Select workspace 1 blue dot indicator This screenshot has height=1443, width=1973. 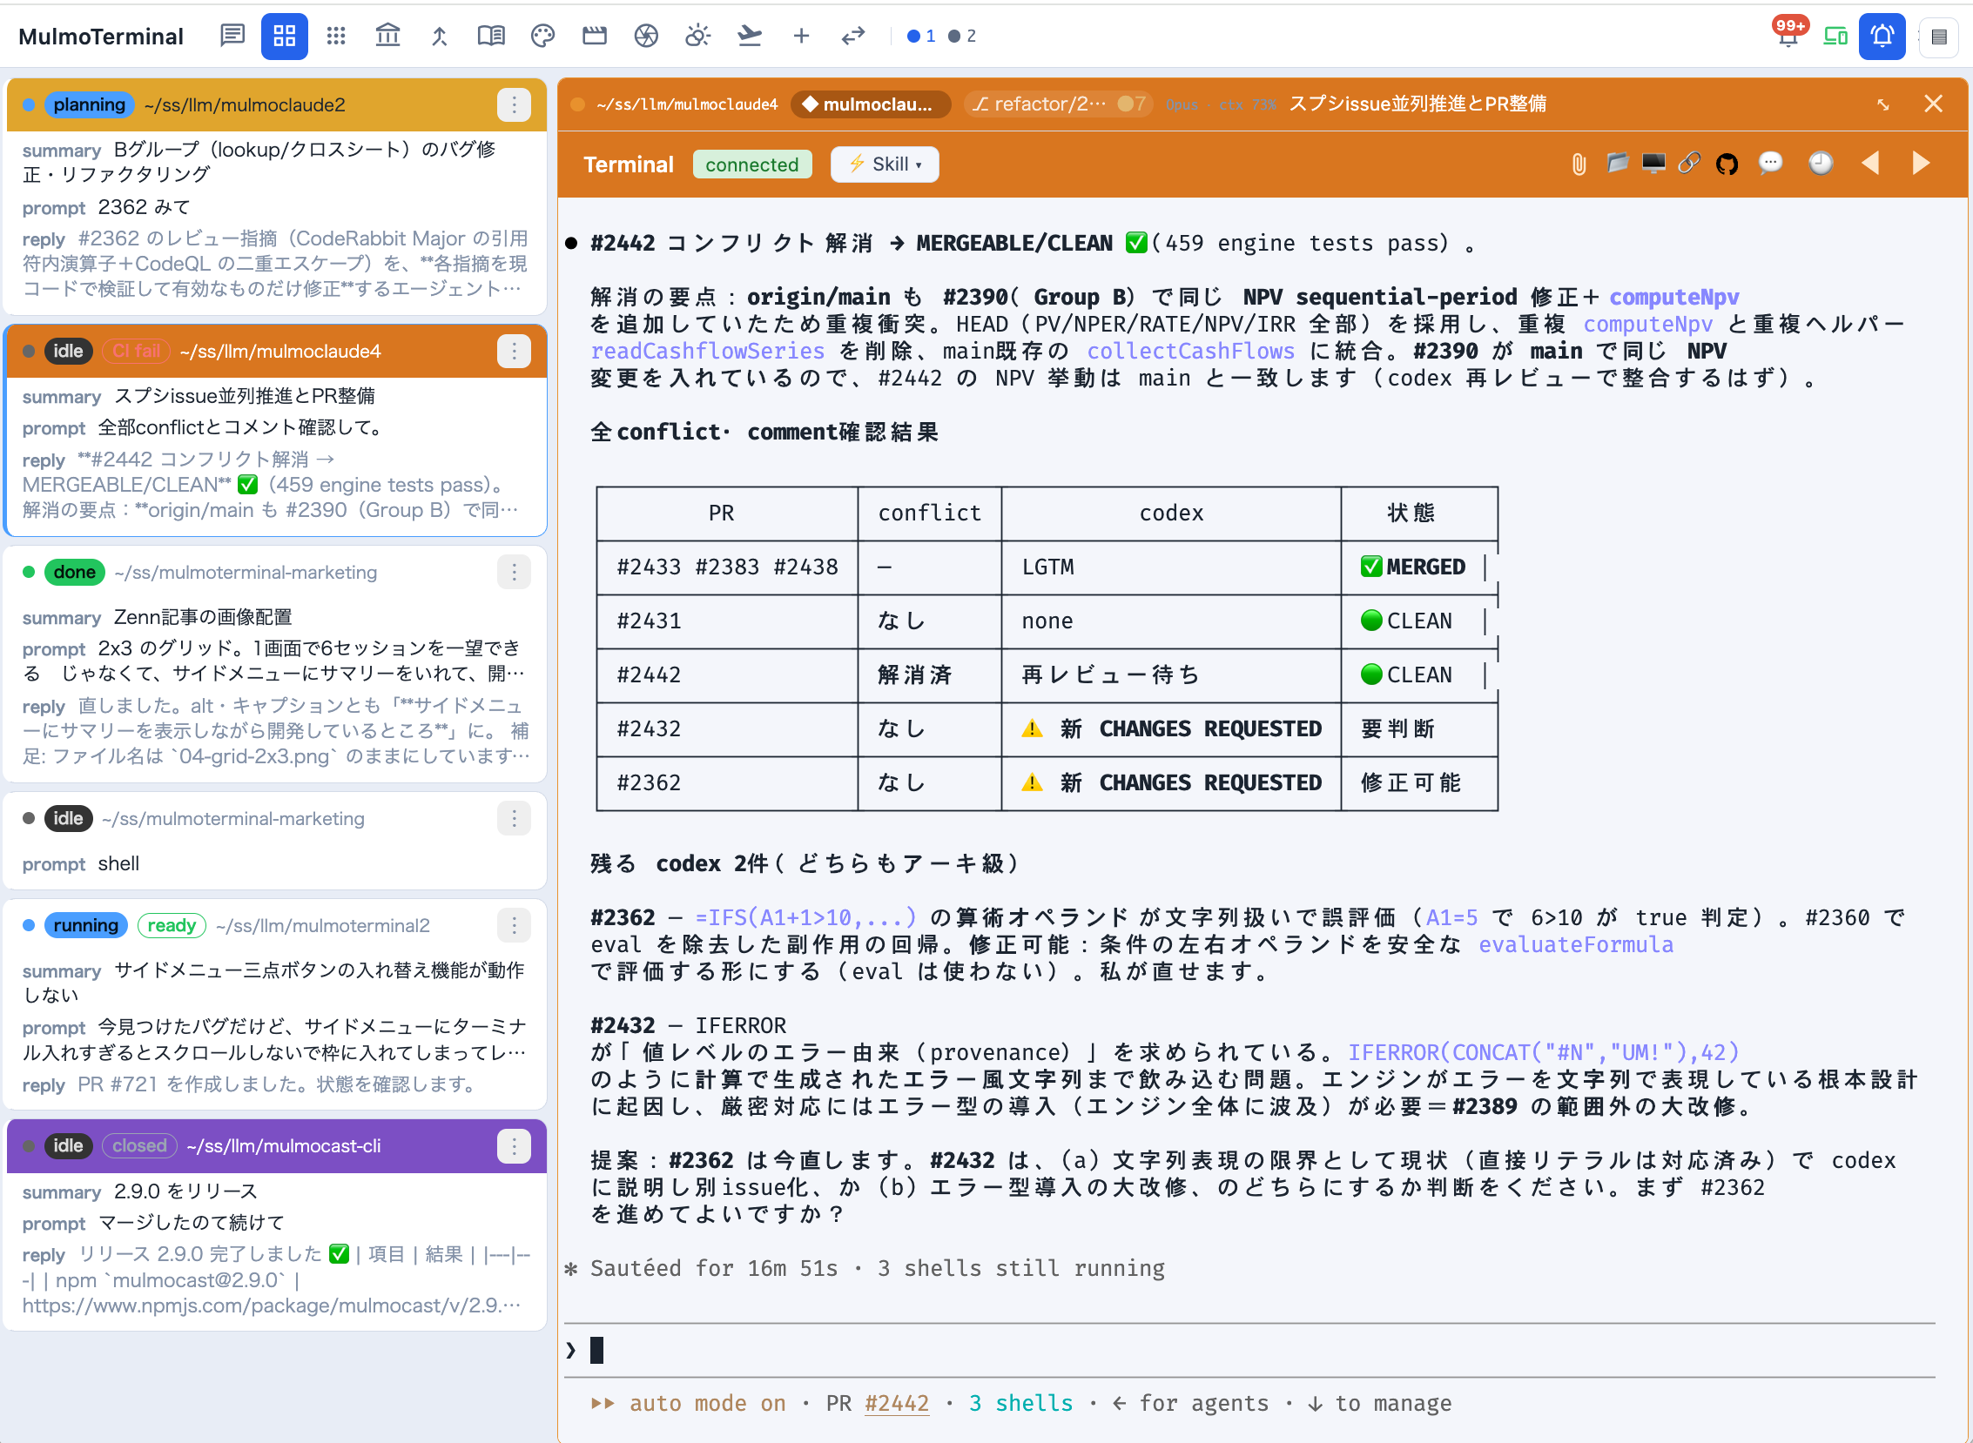[921, 36]
